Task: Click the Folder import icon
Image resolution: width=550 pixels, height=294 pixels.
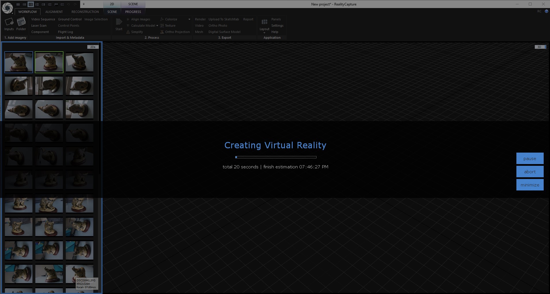Action: point(21,22)
